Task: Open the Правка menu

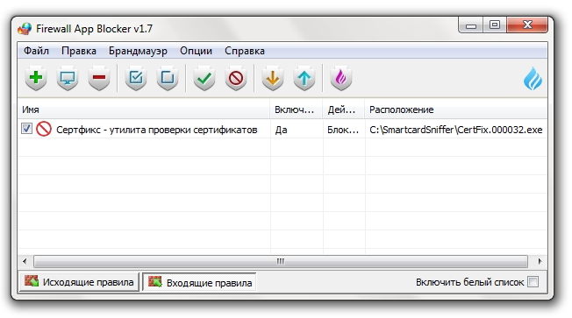Action: tap(79, 51)
